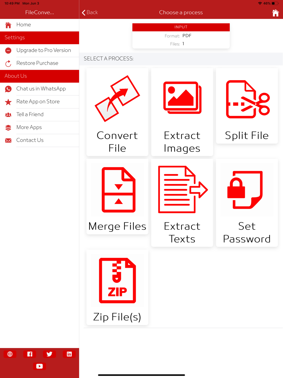Click the SELECT A PROCESS heading
The height and width of the screenshot is (378, 283).
click(x=109, y=59)
